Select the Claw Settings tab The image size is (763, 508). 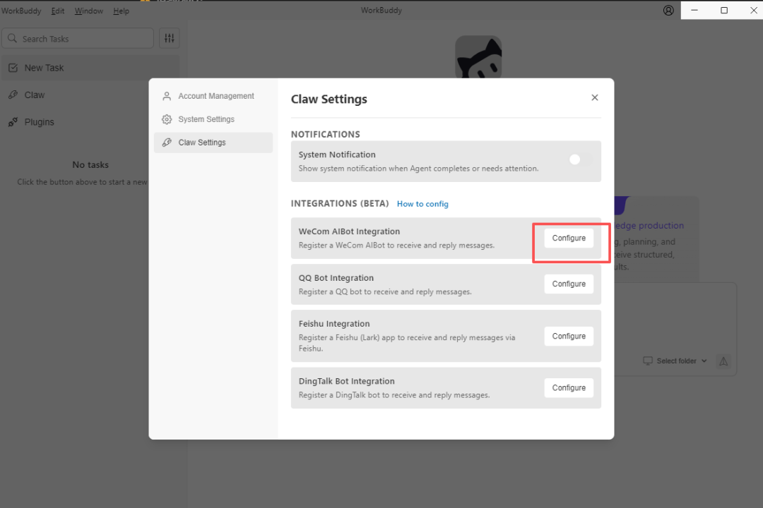pyautogui.click(x=213, y=143)
